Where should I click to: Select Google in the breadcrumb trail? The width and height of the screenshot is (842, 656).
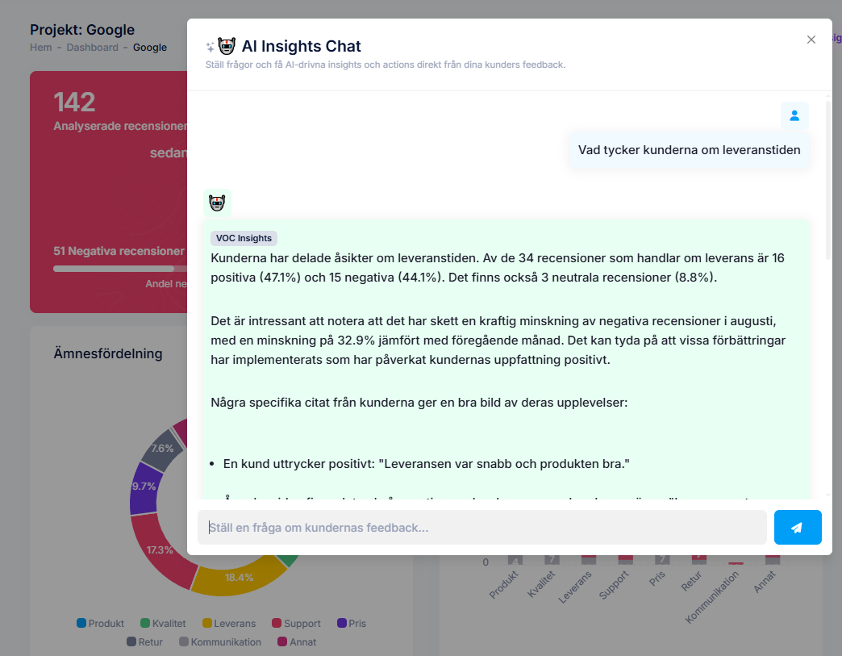tap(149, 48)
